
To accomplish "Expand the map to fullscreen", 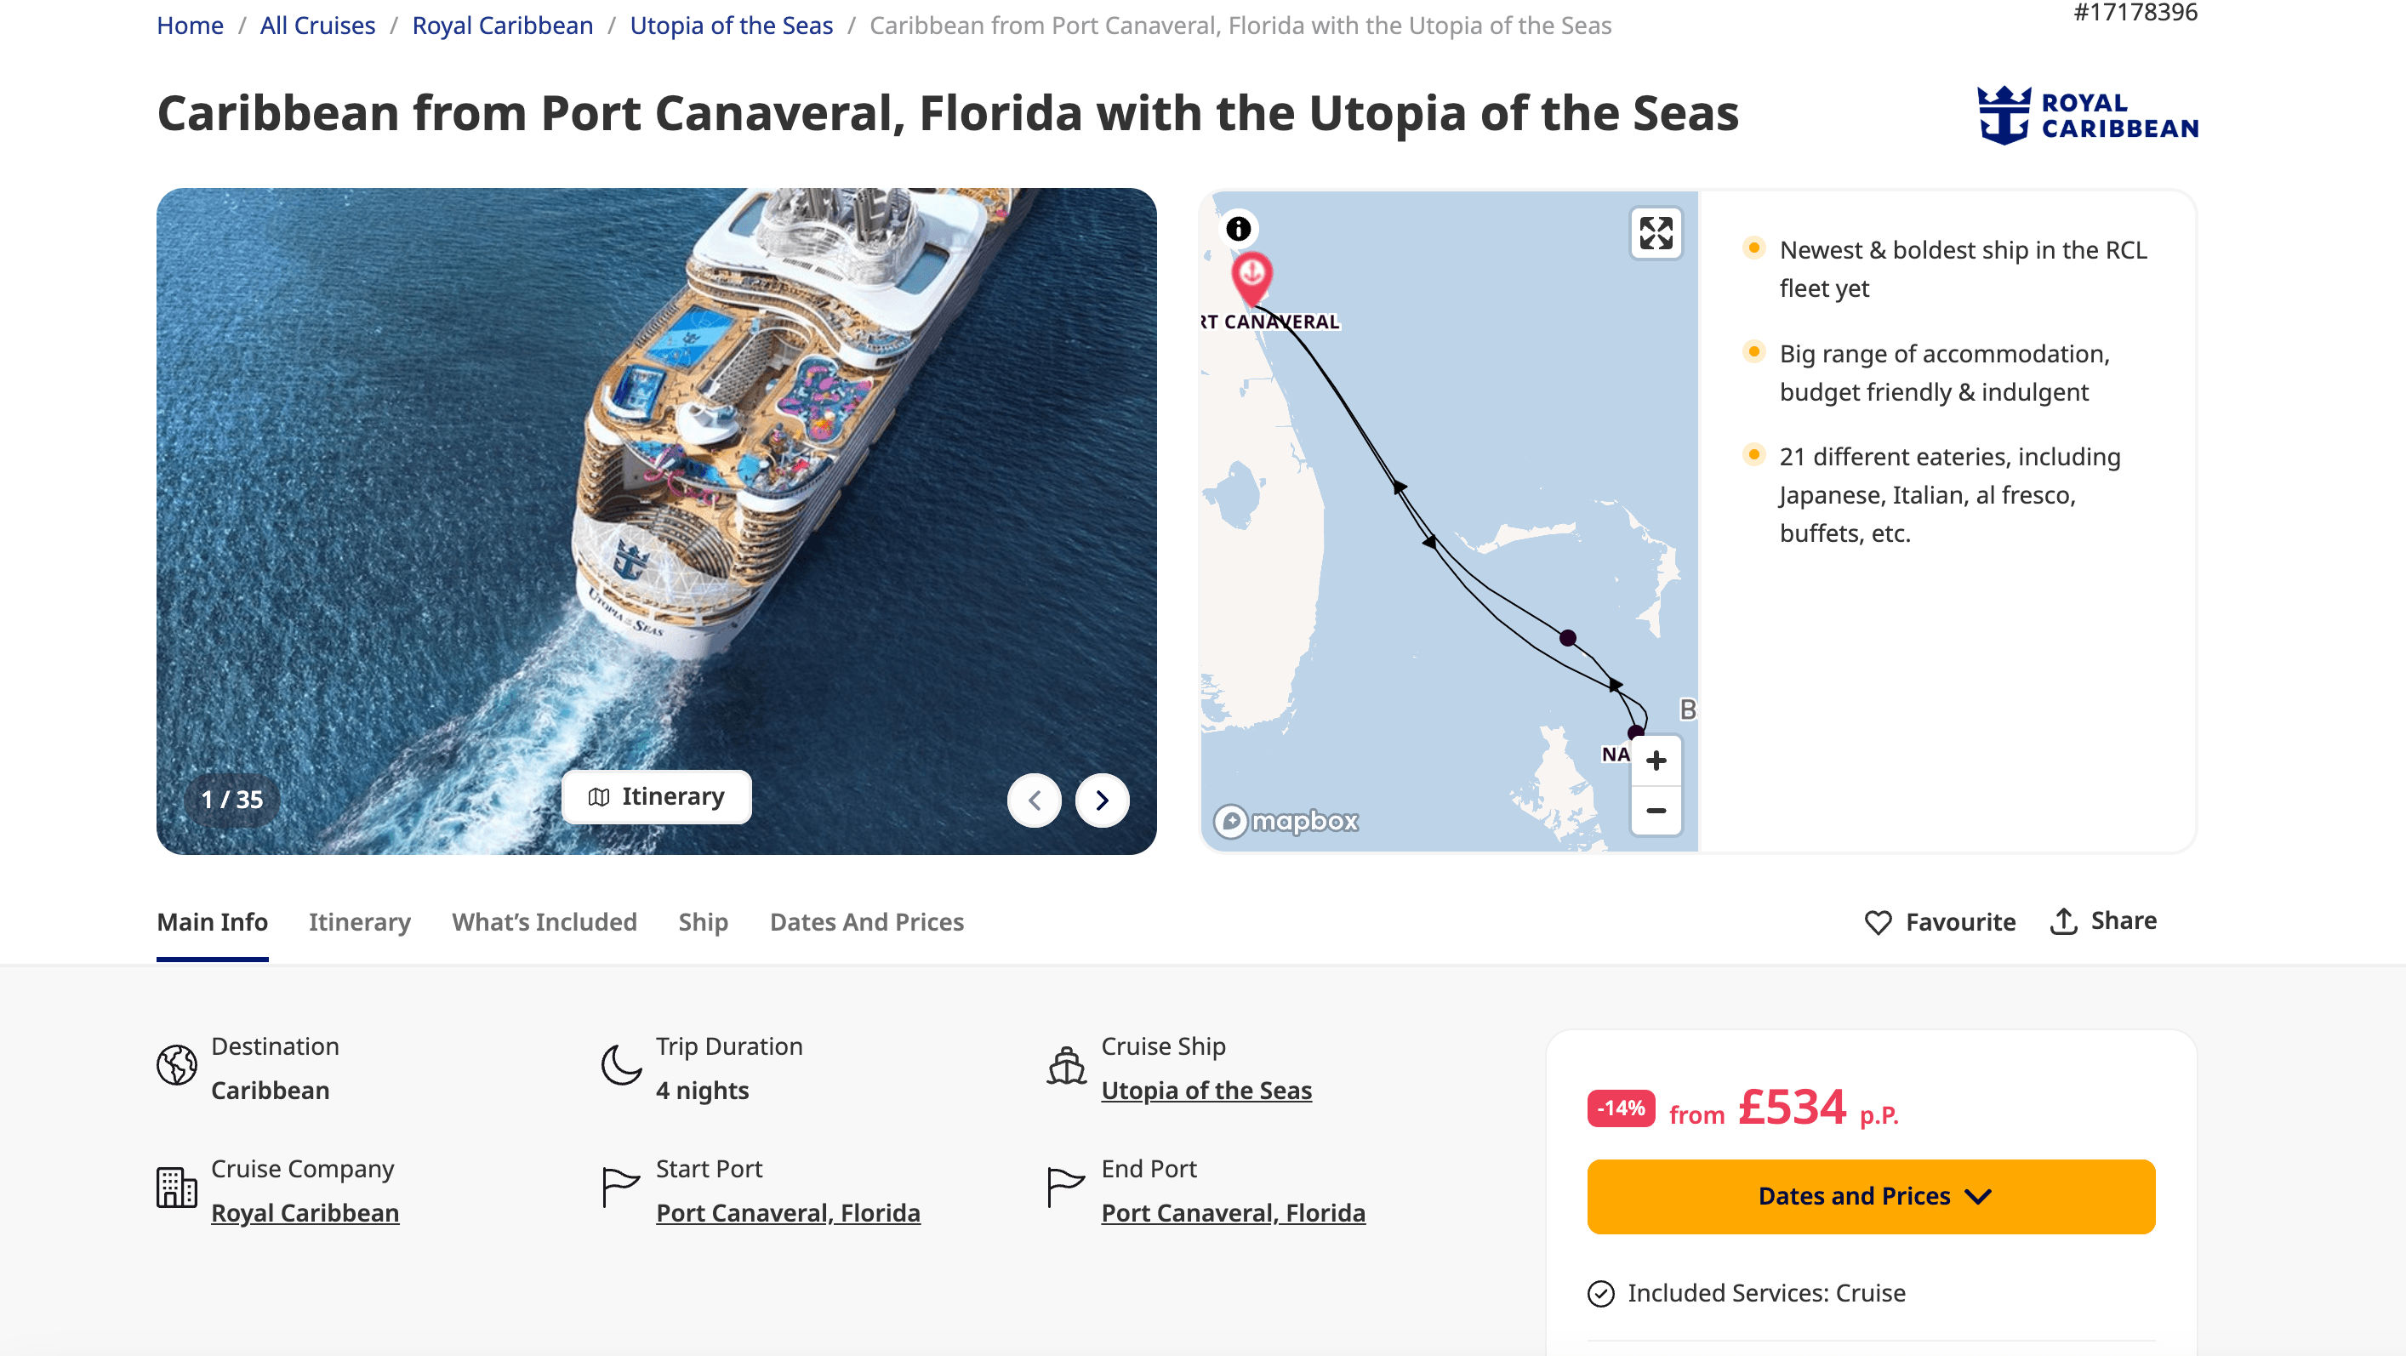I will point(1655,232).
